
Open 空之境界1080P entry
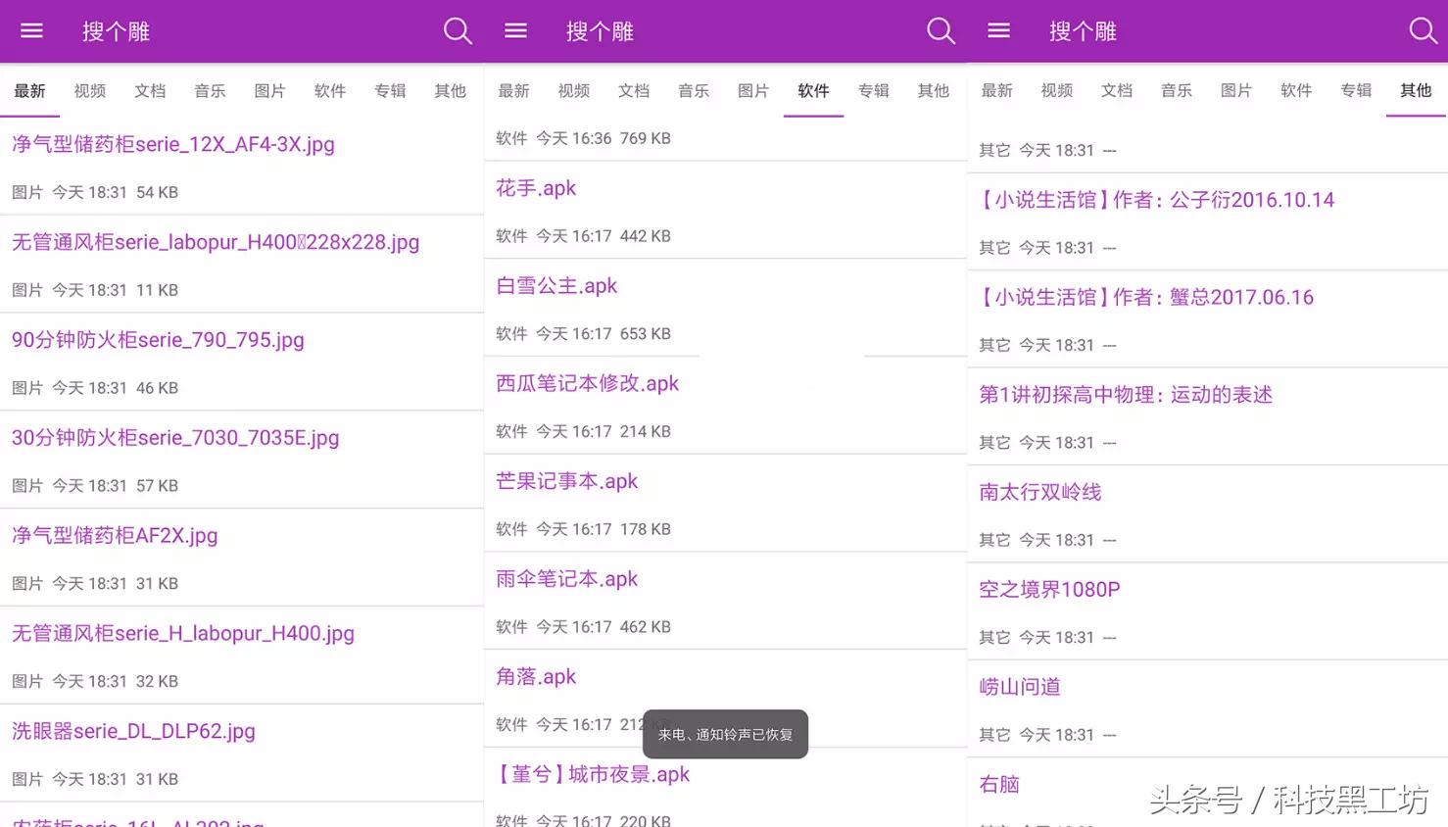(x=1049, y=590)
